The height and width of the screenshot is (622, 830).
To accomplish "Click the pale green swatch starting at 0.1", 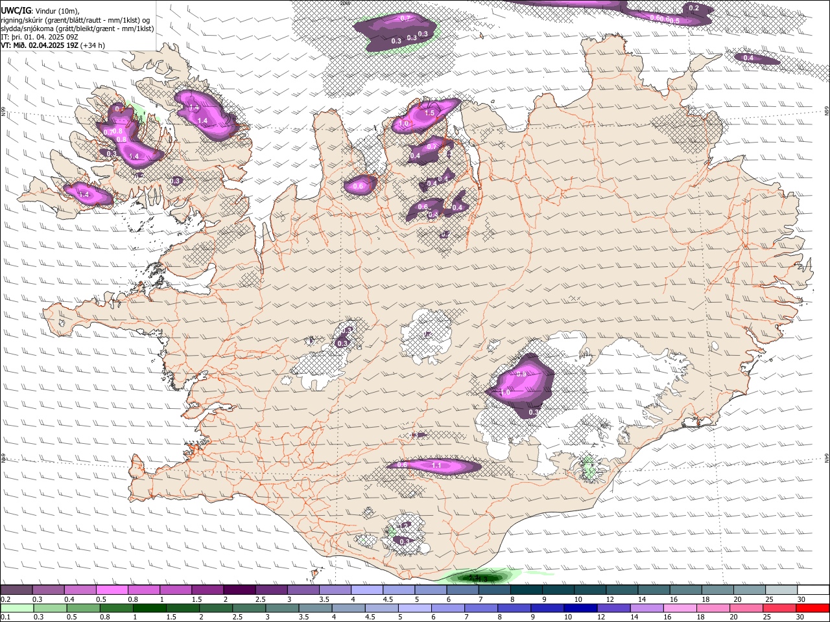I will 17,608.
